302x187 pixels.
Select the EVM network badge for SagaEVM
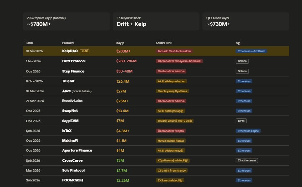(241, 121)
